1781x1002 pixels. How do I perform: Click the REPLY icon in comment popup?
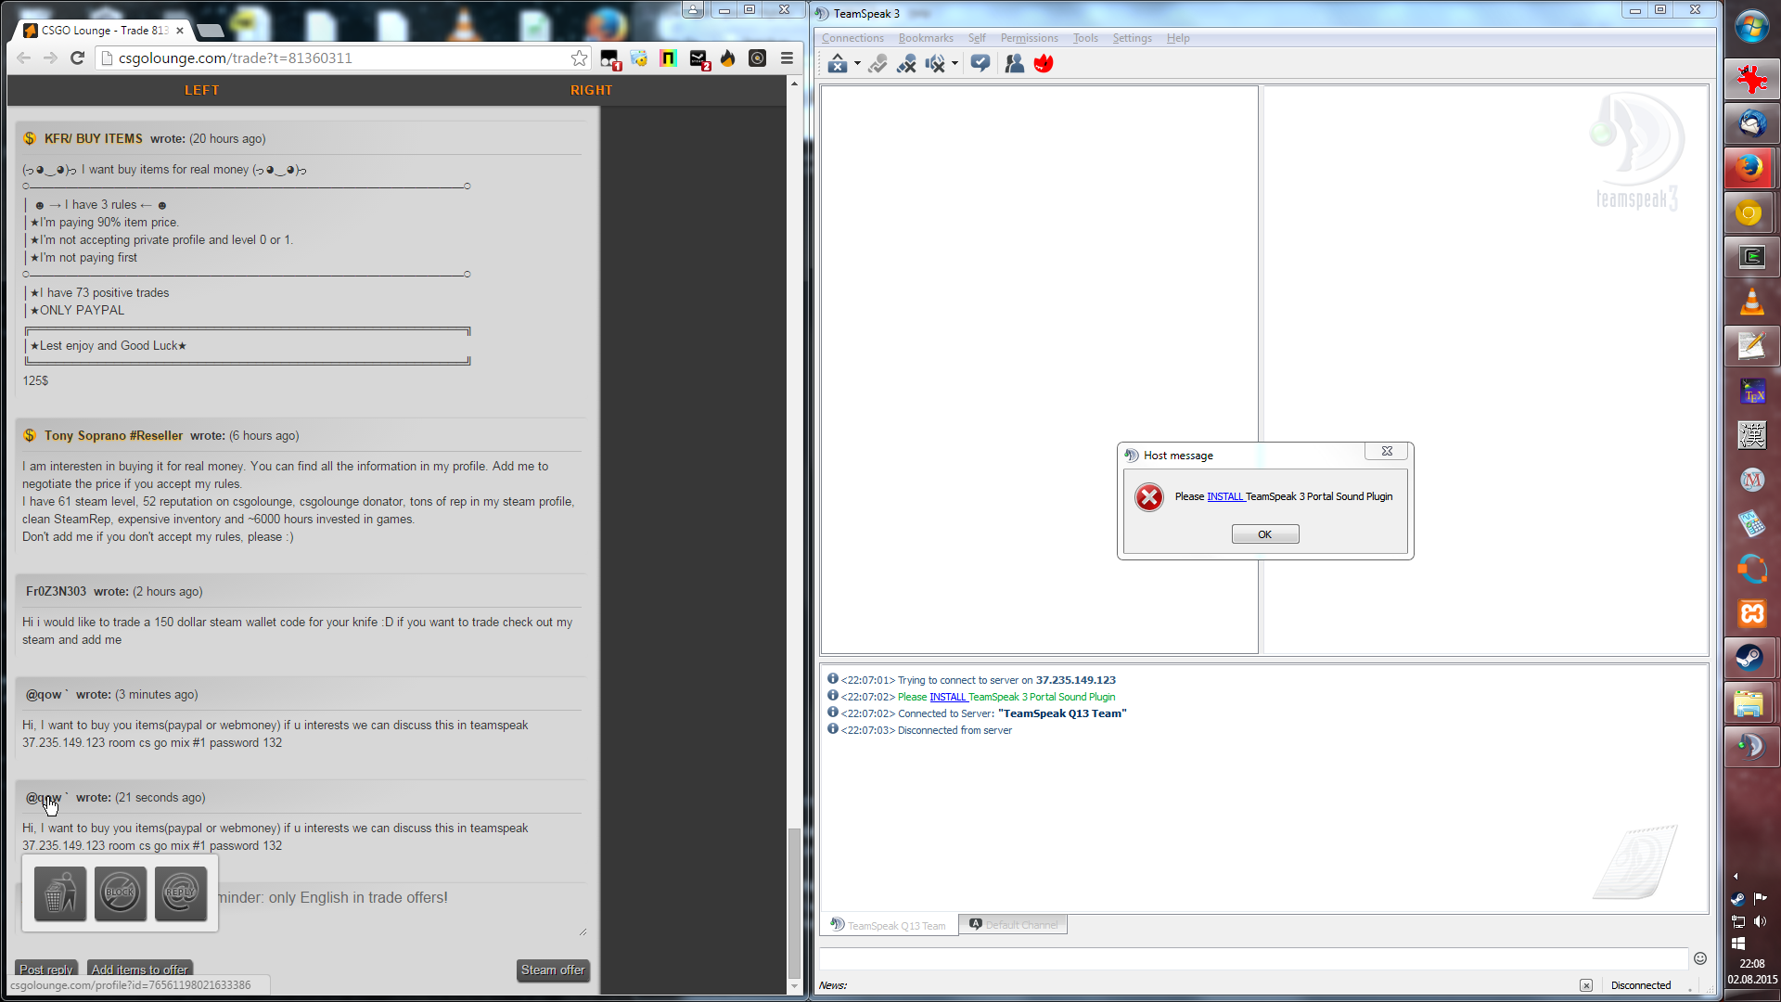[181, 893]
